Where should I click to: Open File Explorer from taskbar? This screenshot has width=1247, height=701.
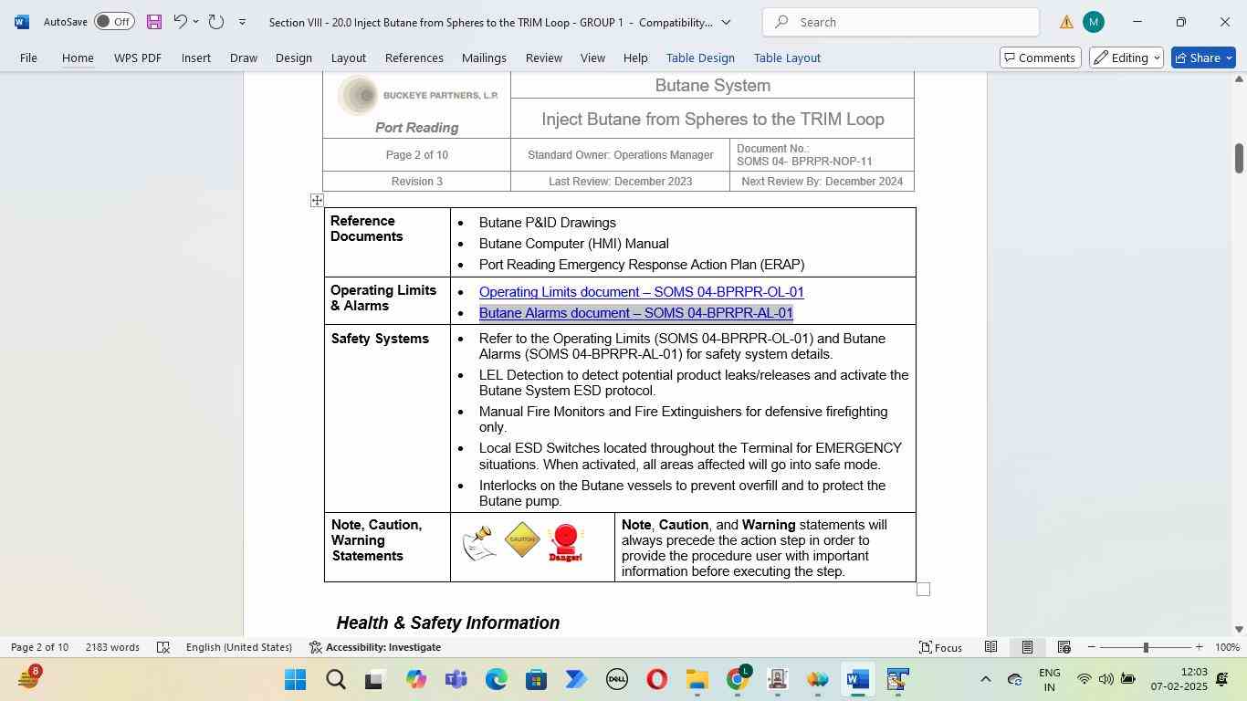coord(697,680)
